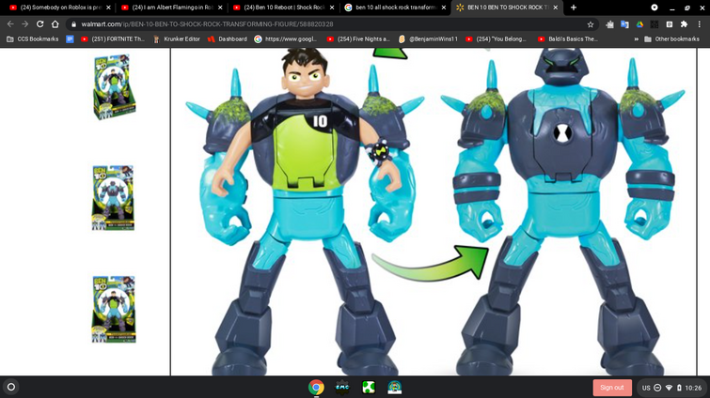Image resolution: width=710 pixels, height=398 pixels.
Task: Click the walmart.com address bar
Action: (330, 24)
